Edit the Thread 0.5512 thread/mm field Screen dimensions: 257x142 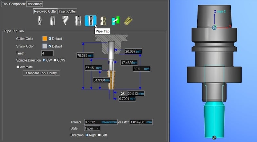point(101,122)
